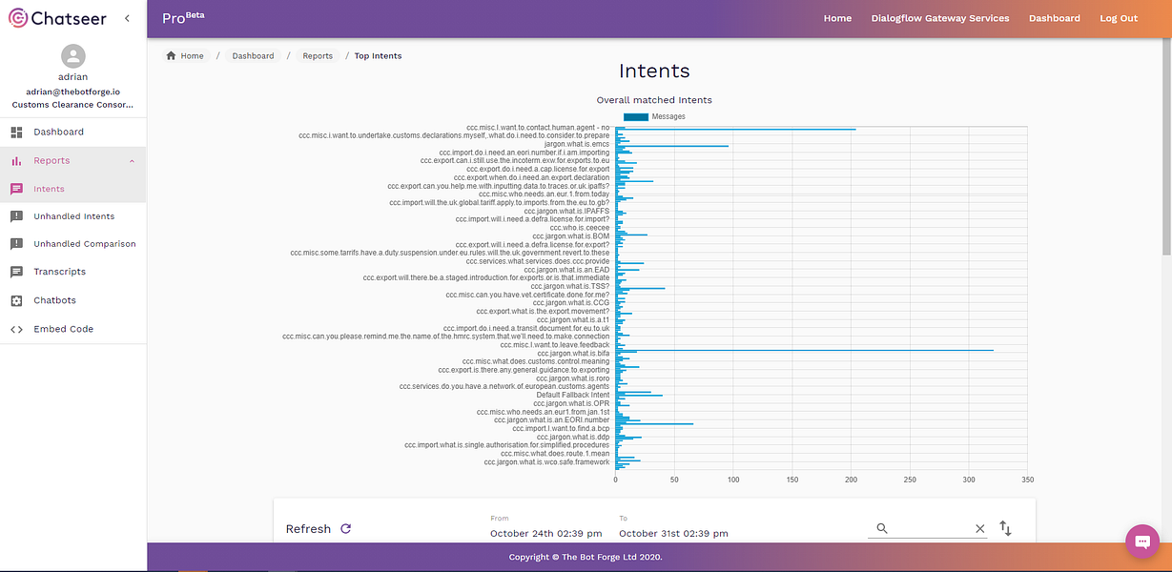Click the refresh circular arrow icon
1172x572 pixels.
346,528
